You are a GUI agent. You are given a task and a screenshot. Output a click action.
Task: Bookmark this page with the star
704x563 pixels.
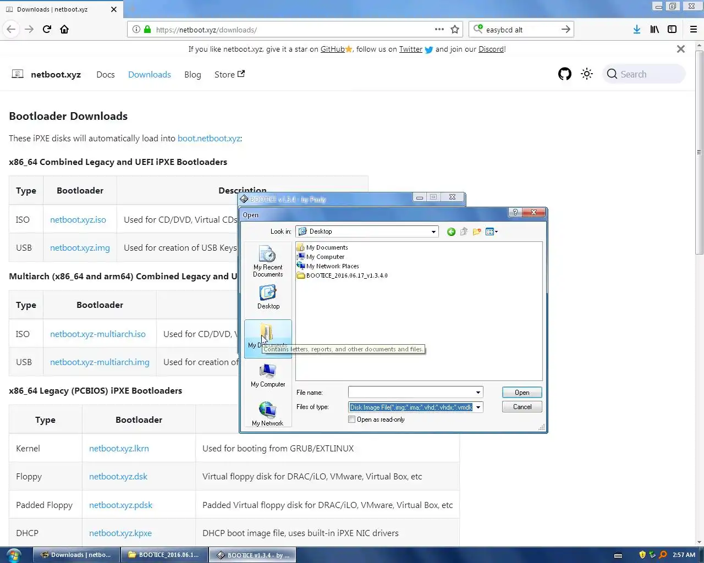click(455, 30)
